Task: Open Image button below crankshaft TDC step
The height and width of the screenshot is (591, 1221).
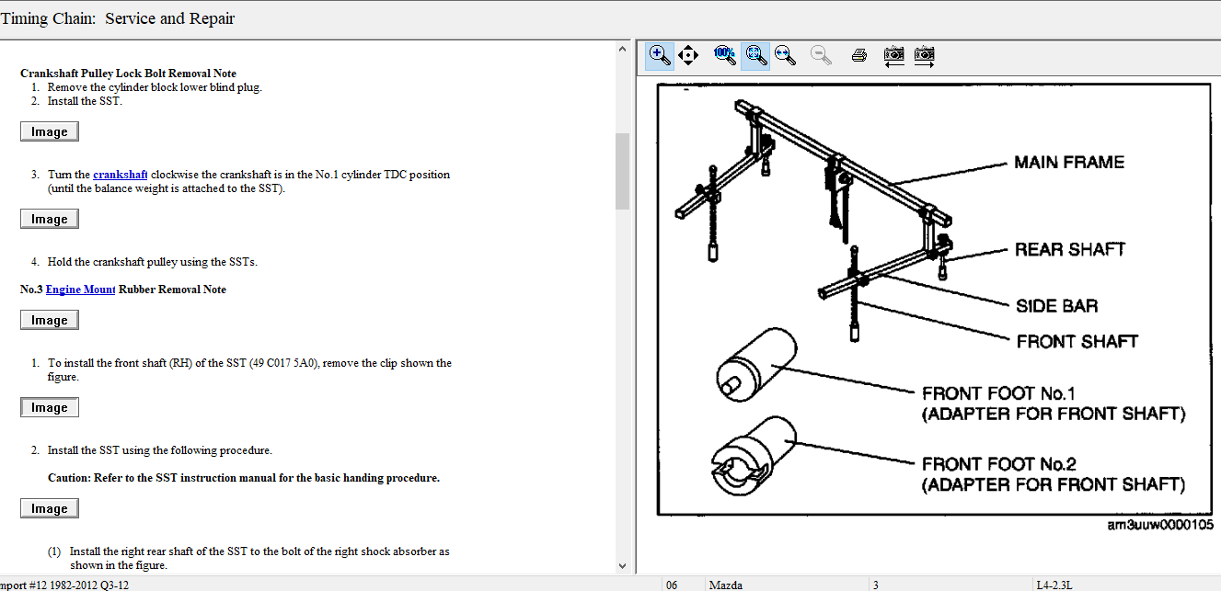Action: (50, 219)
